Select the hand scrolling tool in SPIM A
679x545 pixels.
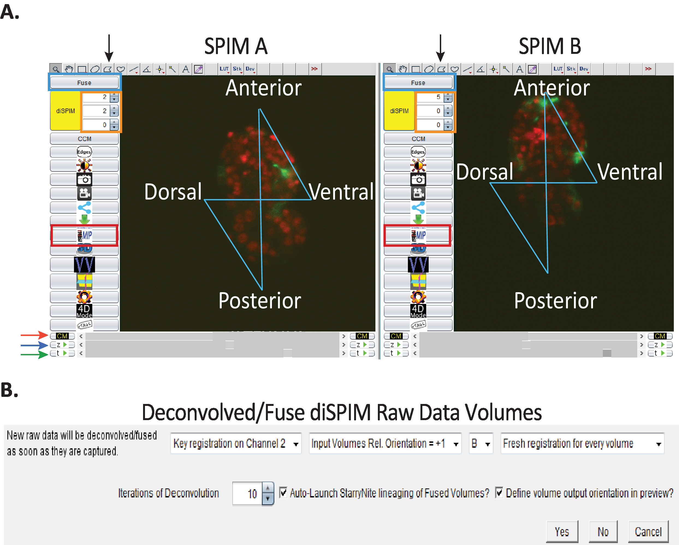click(69, 69)
